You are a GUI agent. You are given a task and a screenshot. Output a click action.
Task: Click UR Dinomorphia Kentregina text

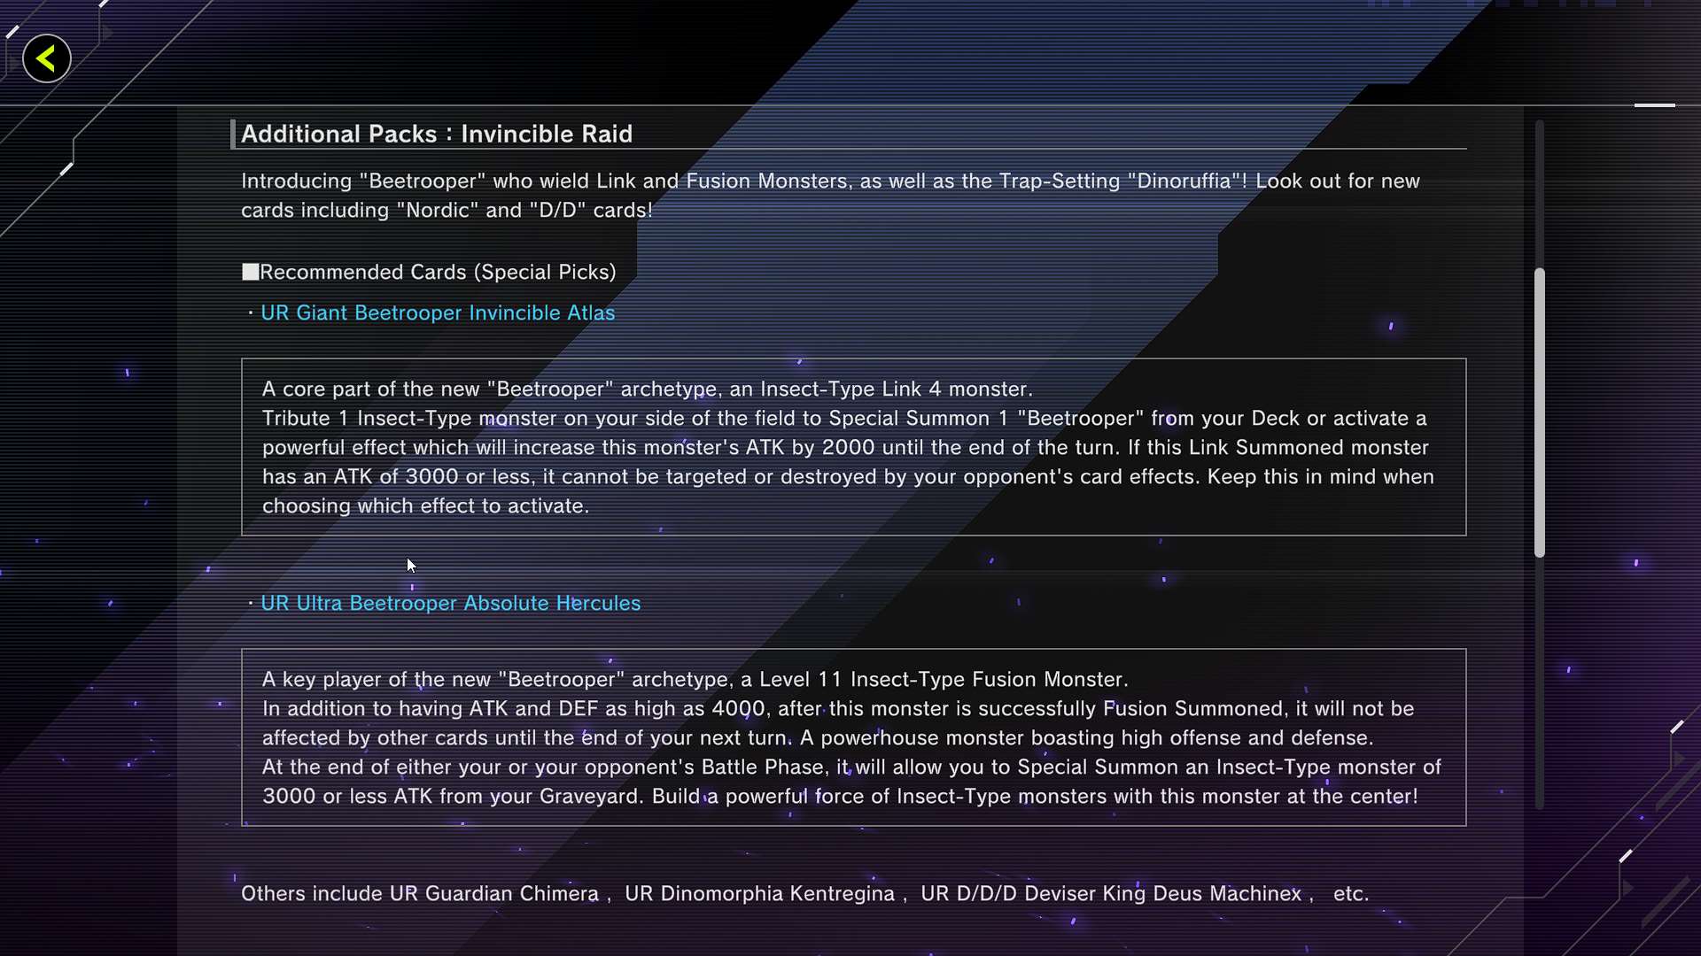click(759, 894)
